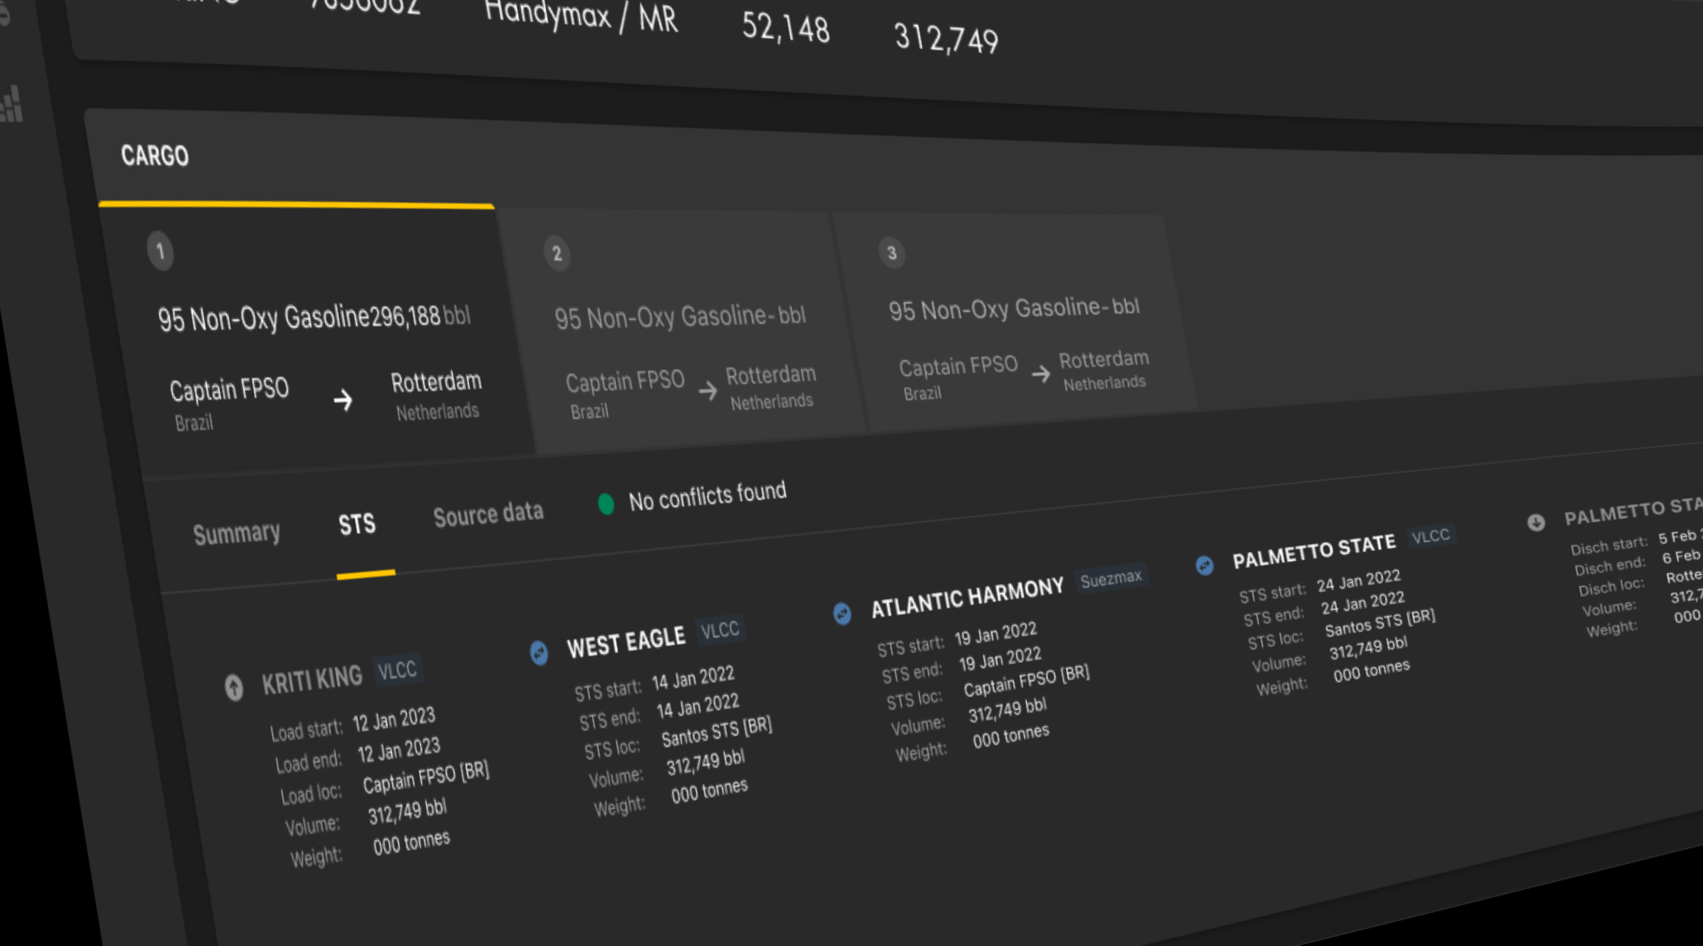The width and height of the screenshot is (1703, 946).
Task: Click the number 1 cargo badge
Action: [160, 251]
